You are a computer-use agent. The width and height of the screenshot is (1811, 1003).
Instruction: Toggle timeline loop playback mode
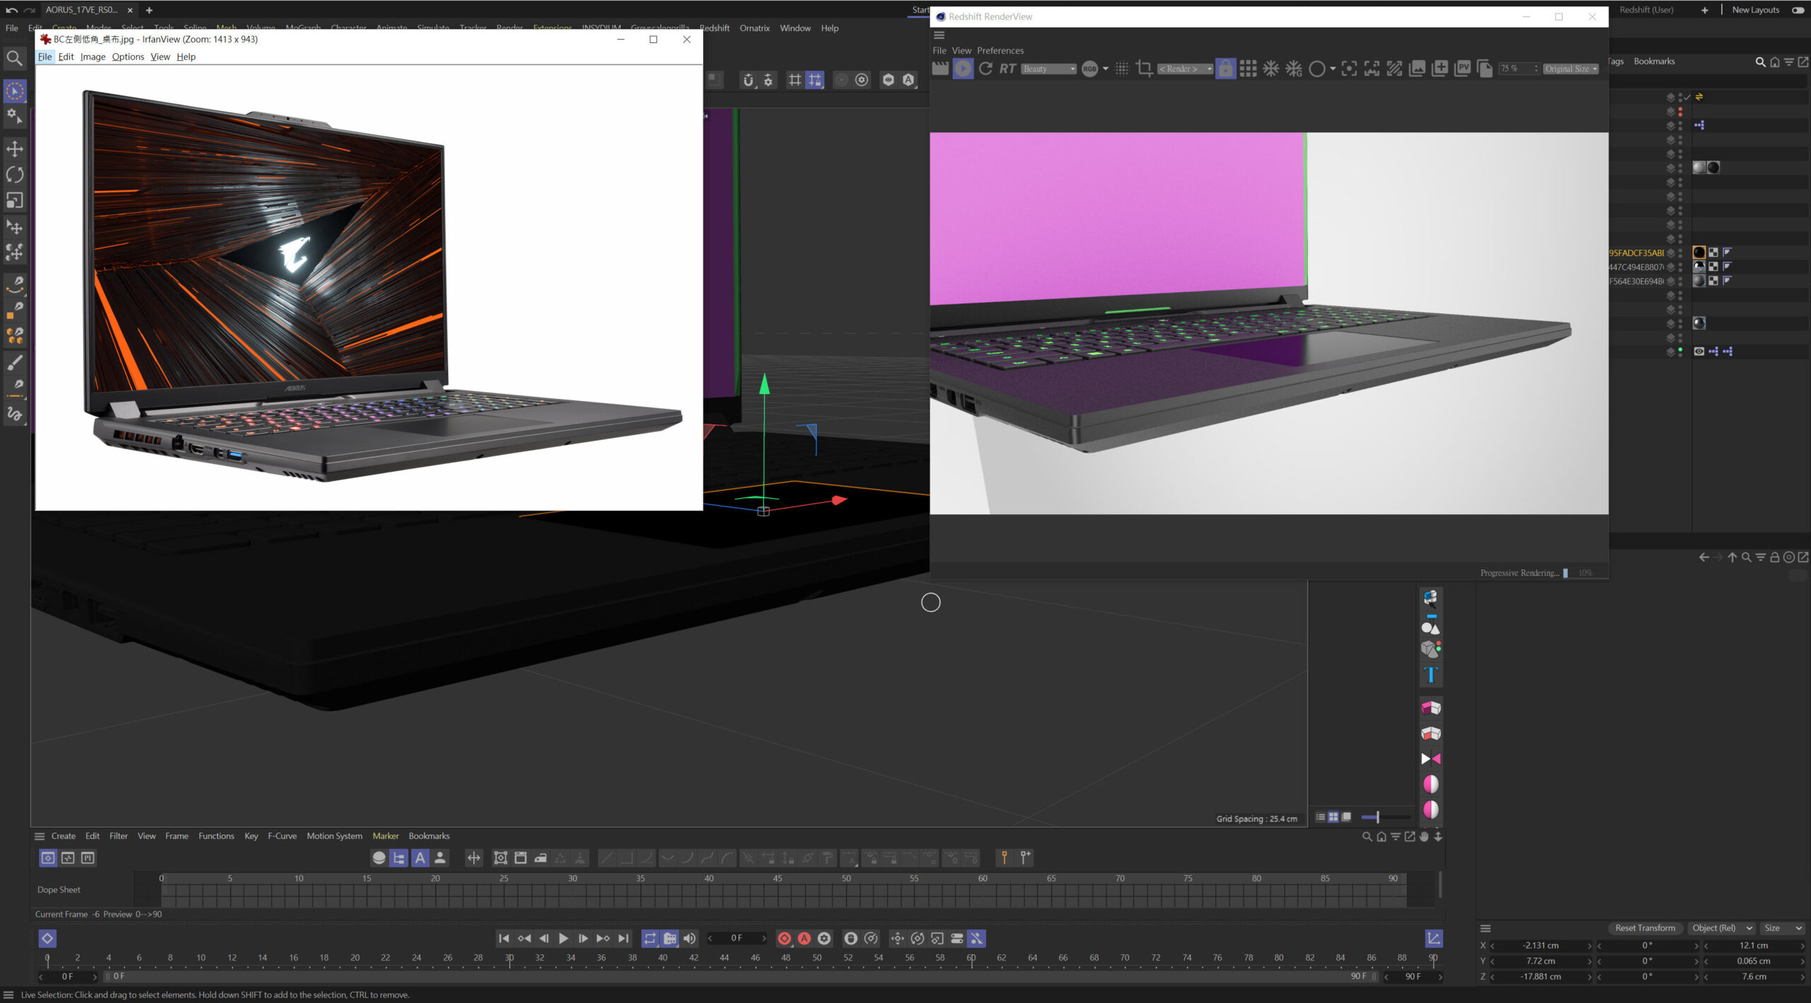click(649, 939)
